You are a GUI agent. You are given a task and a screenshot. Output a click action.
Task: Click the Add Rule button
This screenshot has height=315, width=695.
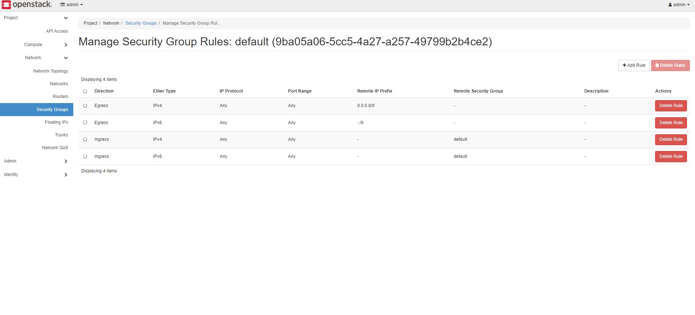634,65
